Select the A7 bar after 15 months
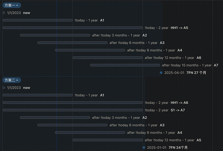This screenshot has height=151, width=223. pos(125,65)
